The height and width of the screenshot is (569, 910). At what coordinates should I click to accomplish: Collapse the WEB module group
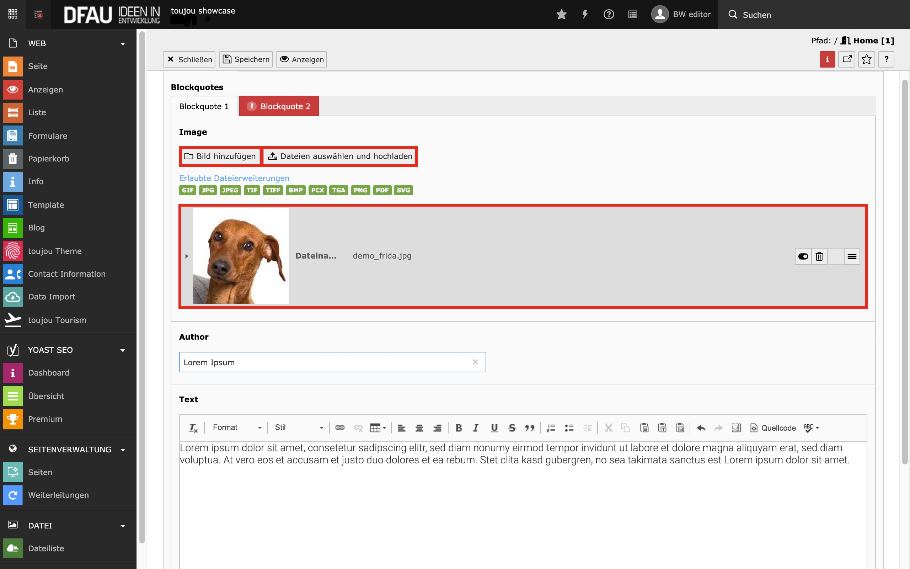click(x=123, y=44)
